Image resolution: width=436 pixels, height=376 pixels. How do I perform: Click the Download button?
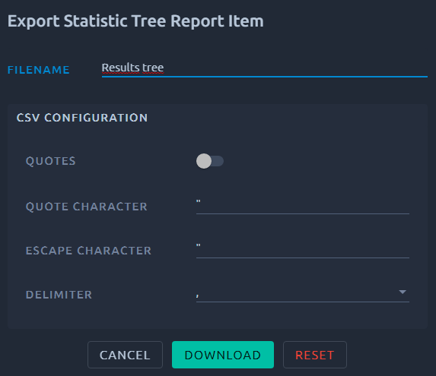[223, 355]
